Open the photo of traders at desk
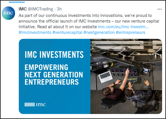 tap(126, 76)
